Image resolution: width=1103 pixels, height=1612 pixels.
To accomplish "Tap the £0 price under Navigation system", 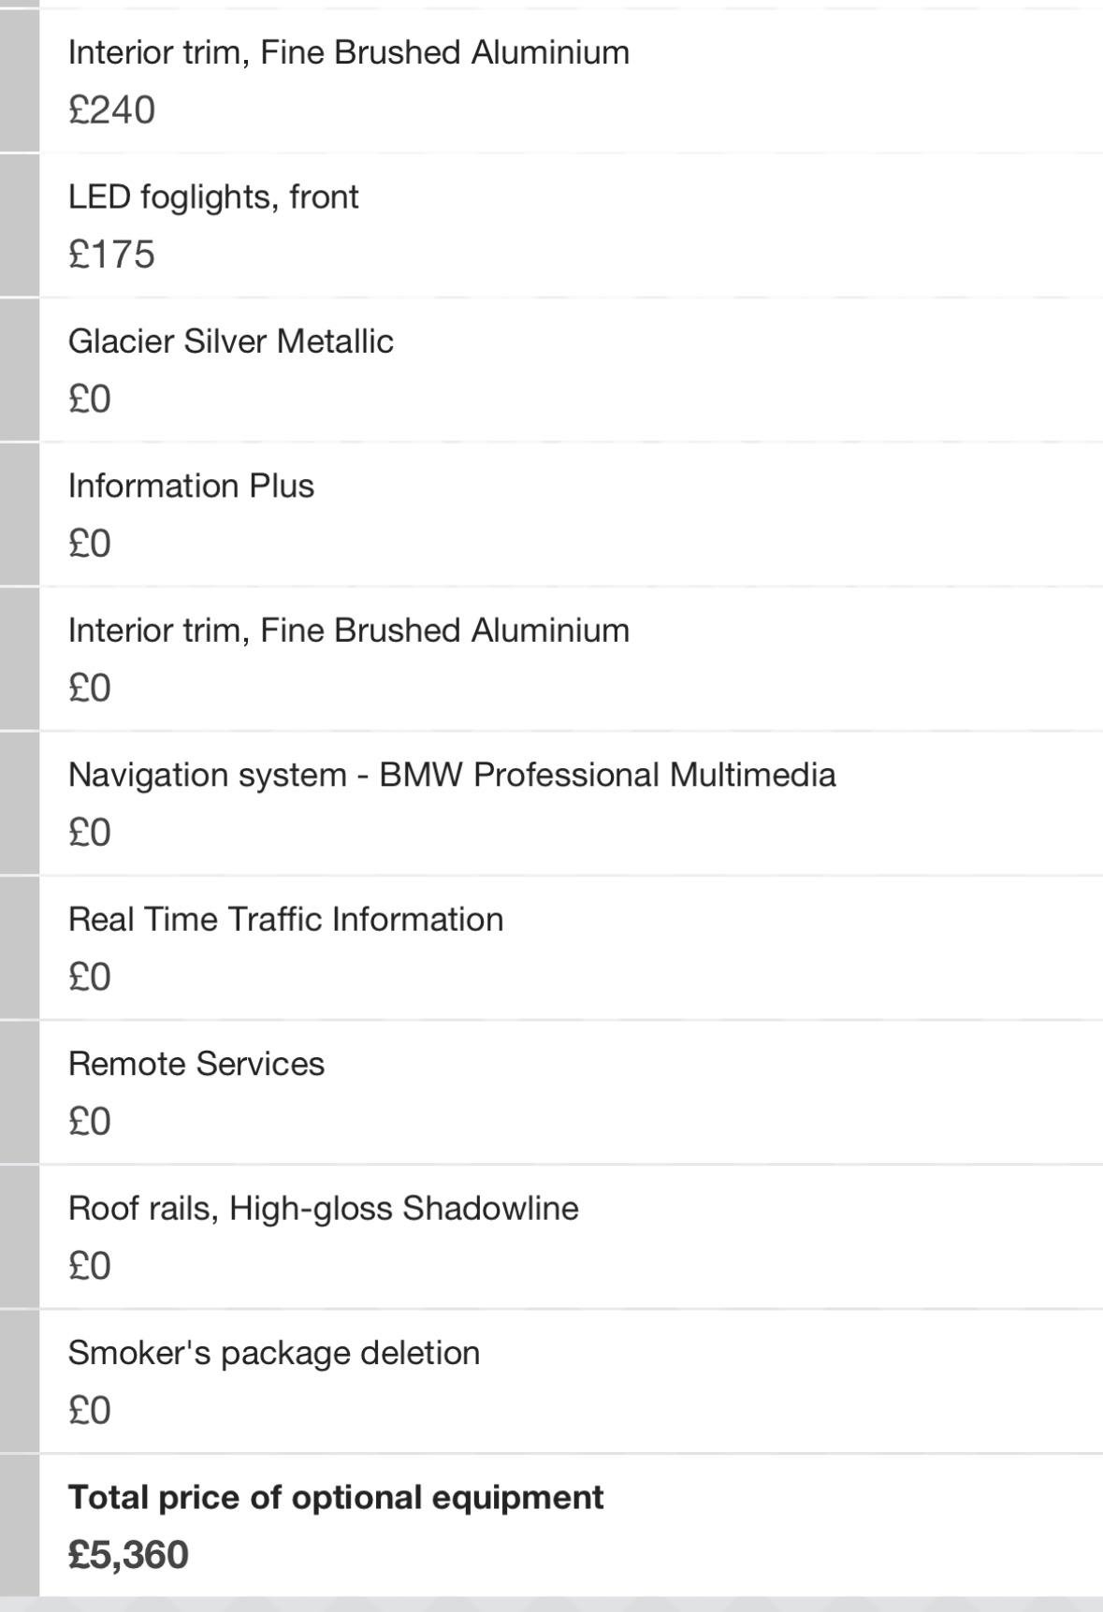I will tap(90, 833).
